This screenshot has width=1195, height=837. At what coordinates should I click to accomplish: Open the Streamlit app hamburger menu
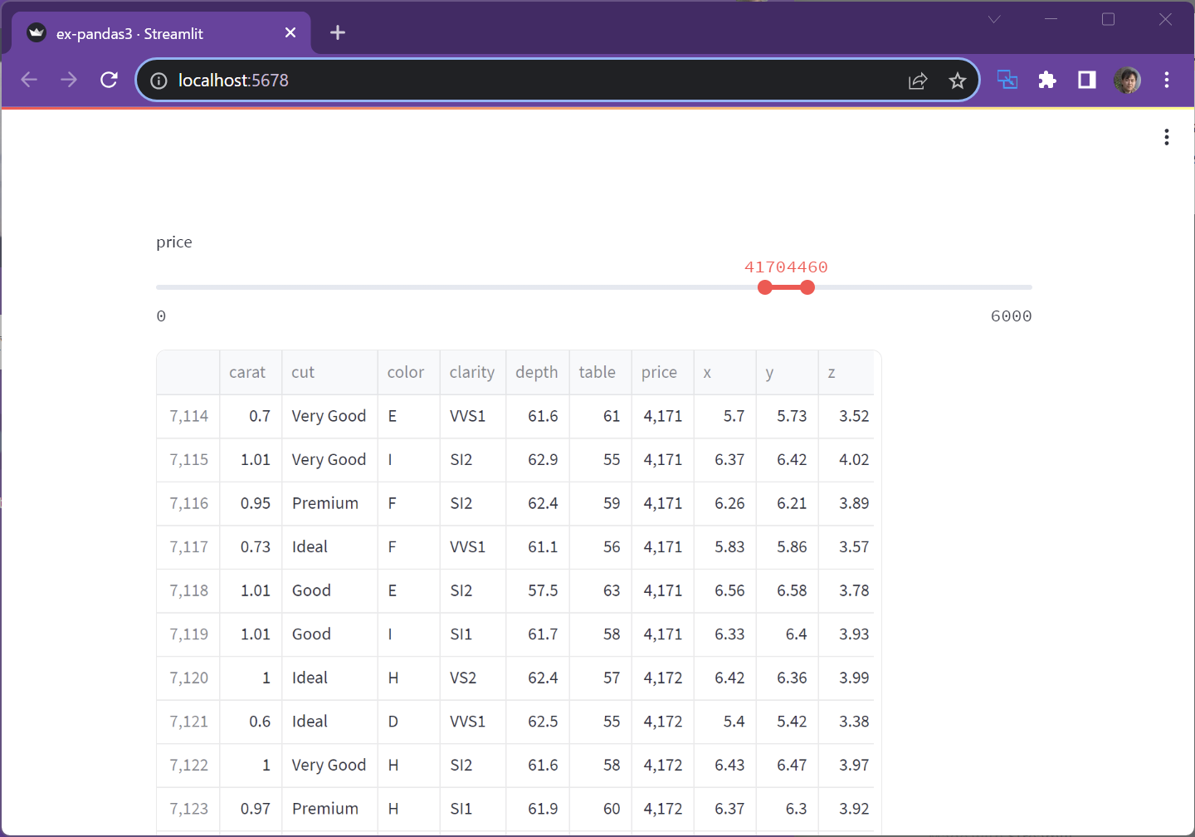1166,137
